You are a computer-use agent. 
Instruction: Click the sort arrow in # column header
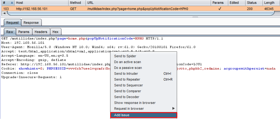point(12,3)
